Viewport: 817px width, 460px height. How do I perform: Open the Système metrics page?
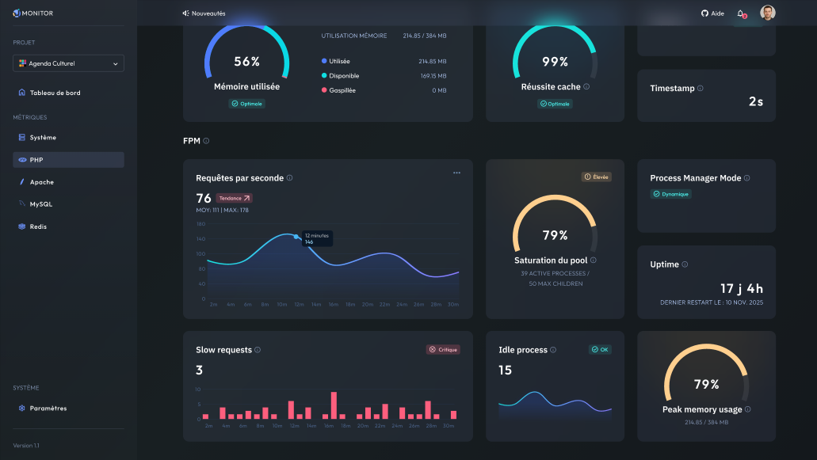pos(68,138)
